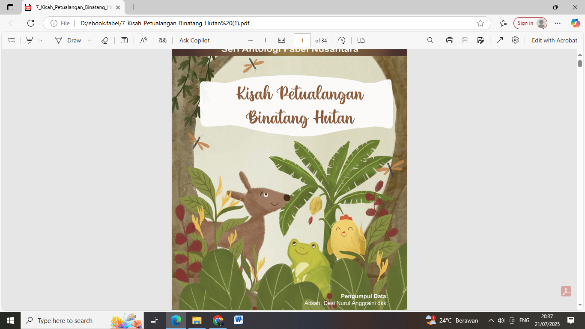Open the table of contents pane
The height and width of the screenshot is (329, 585).
click(11, 40)
